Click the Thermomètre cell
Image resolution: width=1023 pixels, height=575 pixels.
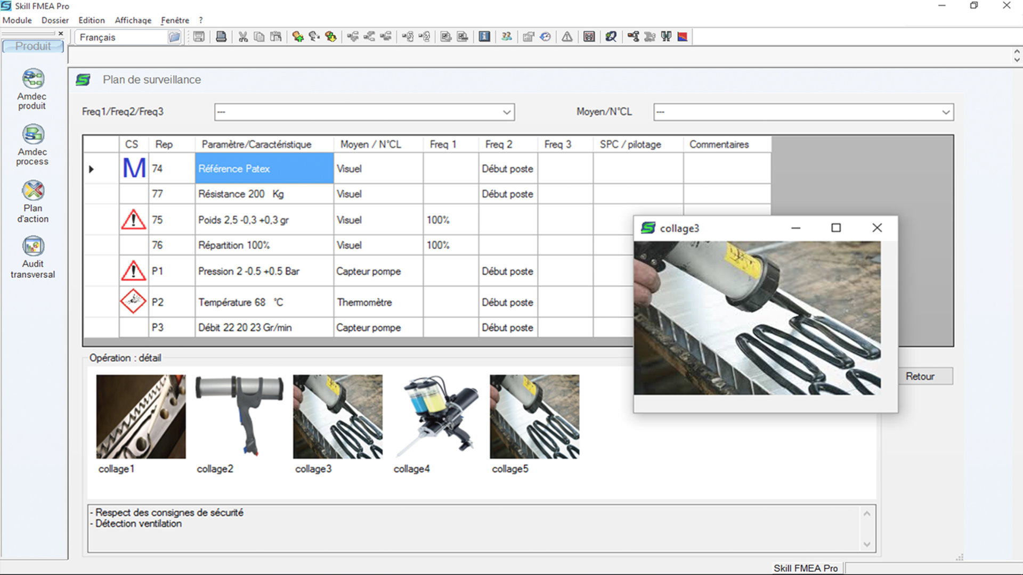(378, 302)
